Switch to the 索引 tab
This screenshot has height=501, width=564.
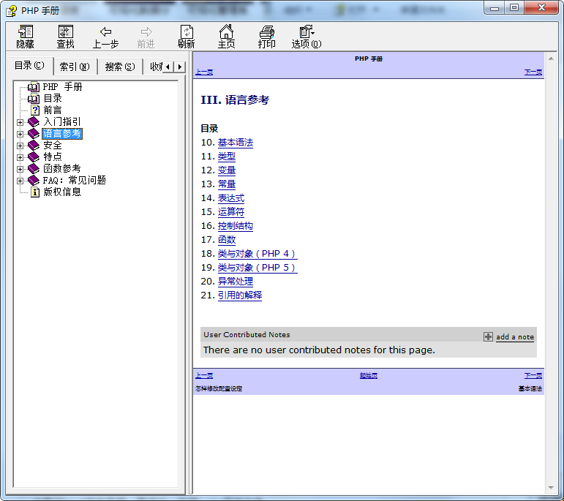(74, 67)
